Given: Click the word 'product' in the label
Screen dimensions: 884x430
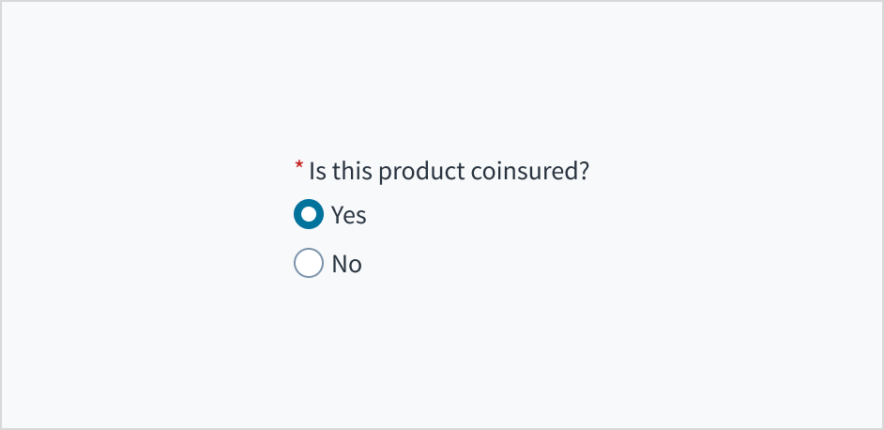Looking at the screenshot, I should (404, 173).
